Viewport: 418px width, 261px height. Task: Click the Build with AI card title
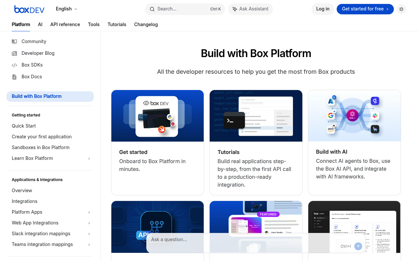(332, 152)
